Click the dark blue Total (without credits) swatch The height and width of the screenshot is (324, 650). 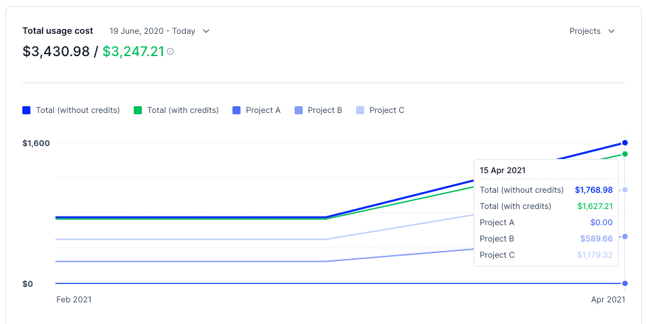point(26,110)
